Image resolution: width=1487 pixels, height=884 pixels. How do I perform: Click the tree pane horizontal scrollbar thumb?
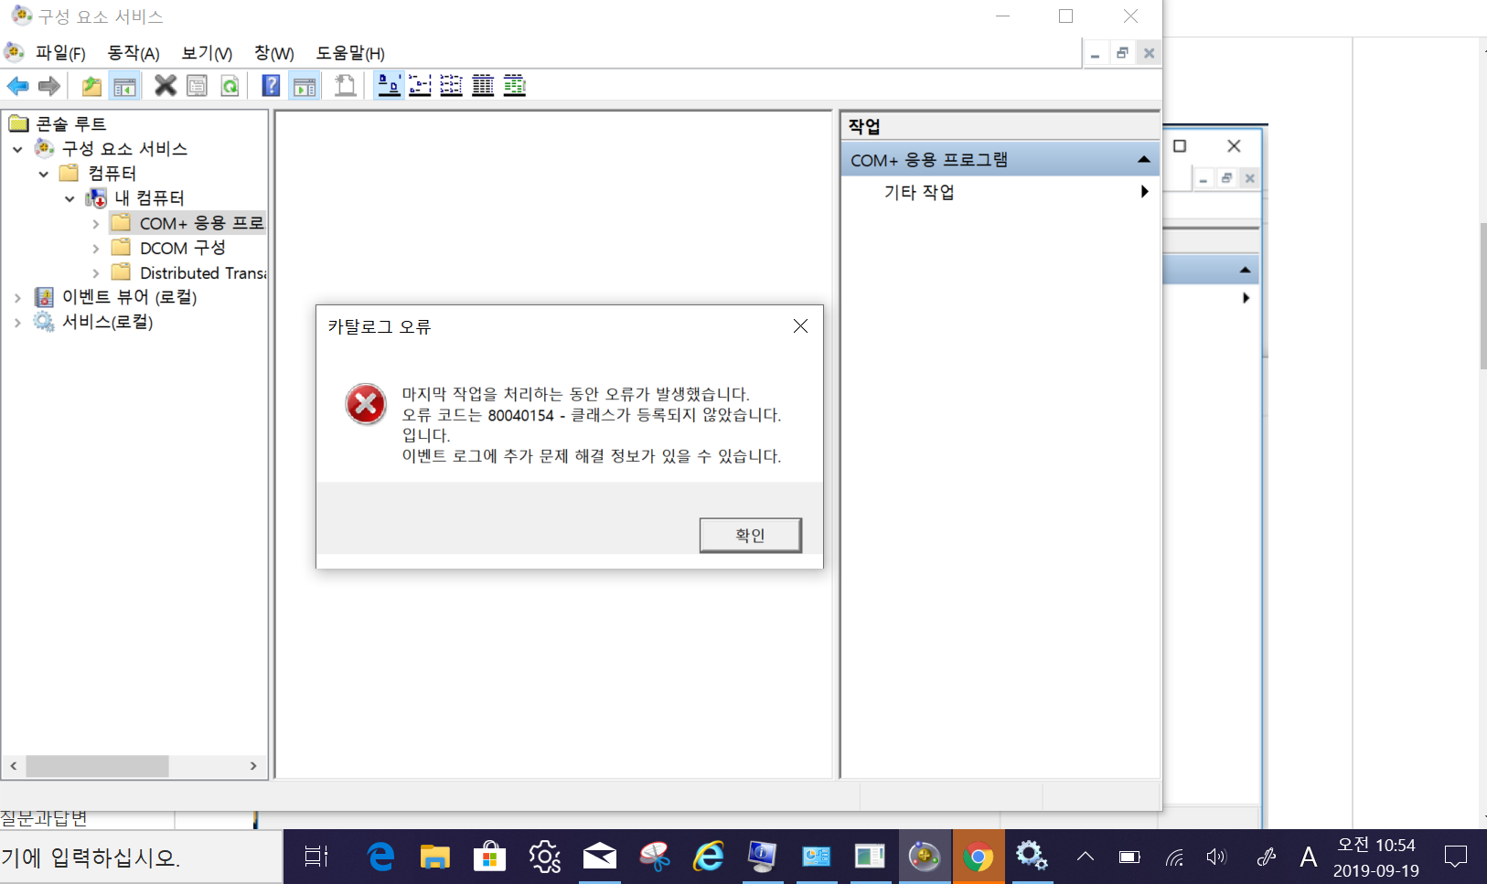point(97,766)
